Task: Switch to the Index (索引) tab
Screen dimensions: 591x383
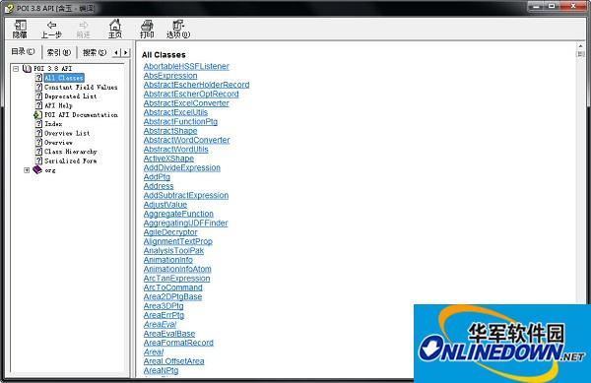Action: pos(59,52)
